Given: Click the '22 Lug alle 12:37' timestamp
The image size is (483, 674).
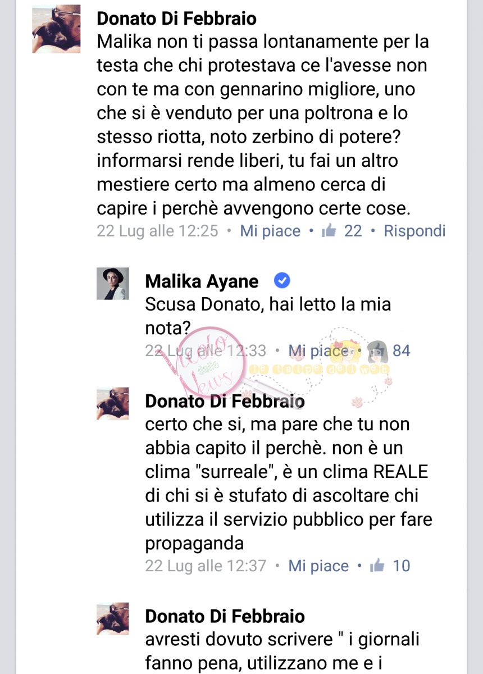Looking at the screenshot, I should click(x=206, y=566).
